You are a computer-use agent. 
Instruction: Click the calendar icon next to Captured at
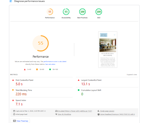(x=14, y=111)
